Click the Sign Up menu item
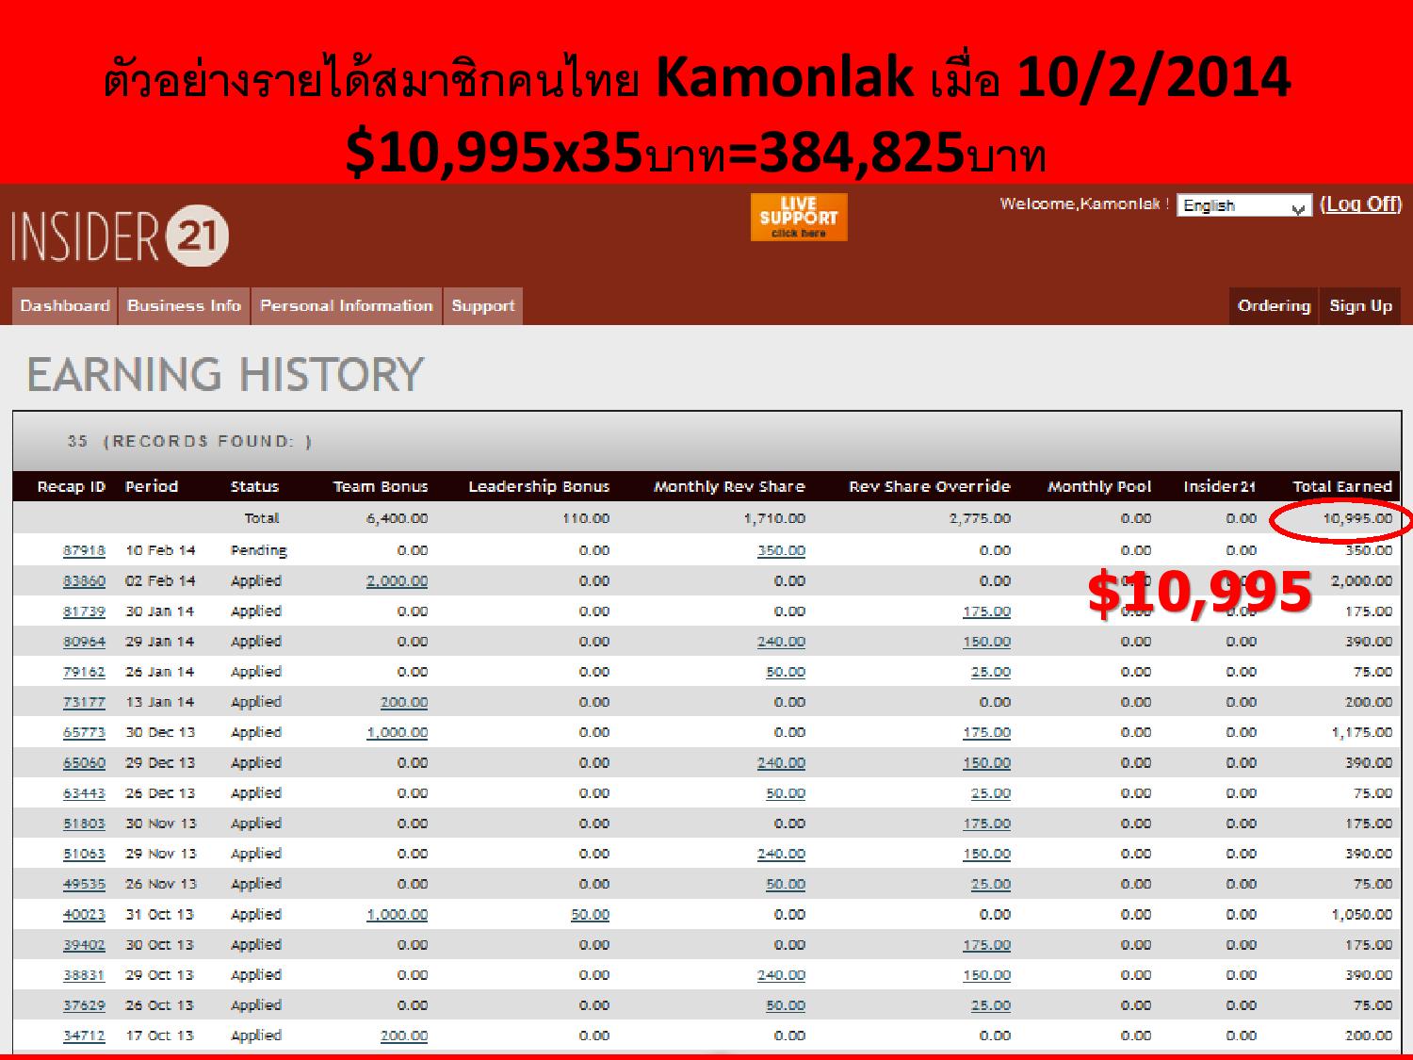 coord(1360,306)
